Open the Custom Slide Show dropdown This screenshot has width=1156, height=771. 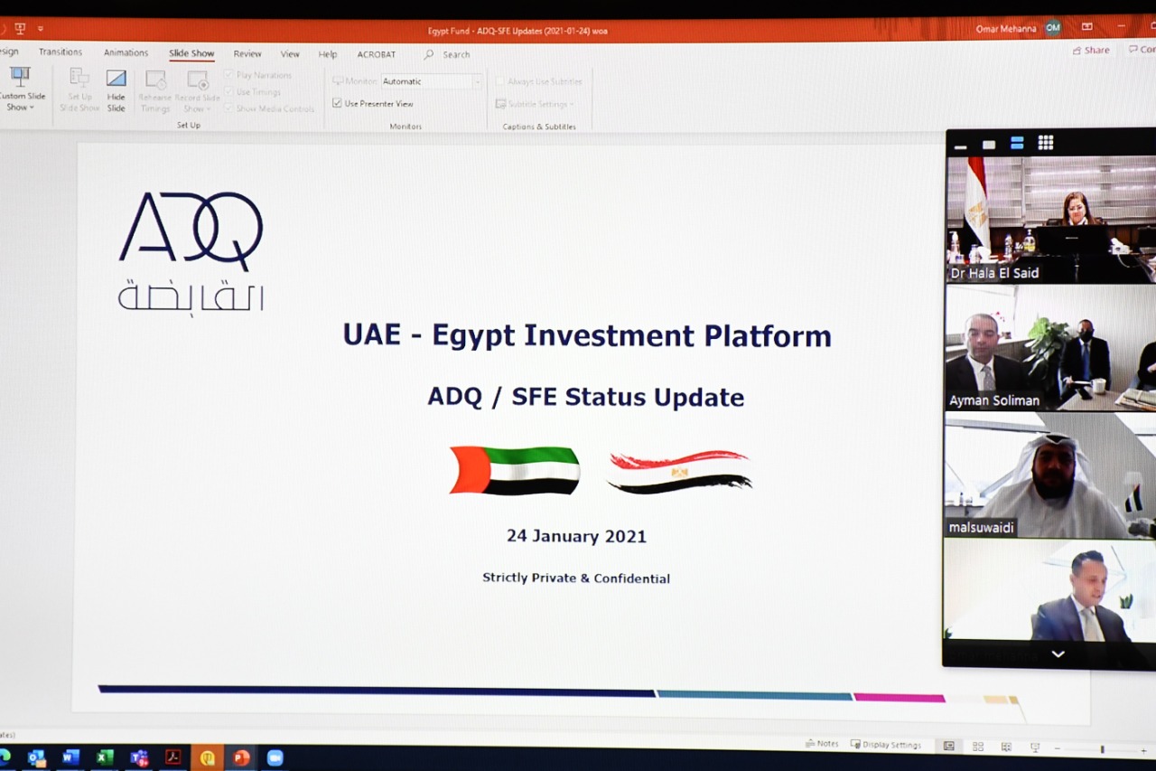(22, 89)
